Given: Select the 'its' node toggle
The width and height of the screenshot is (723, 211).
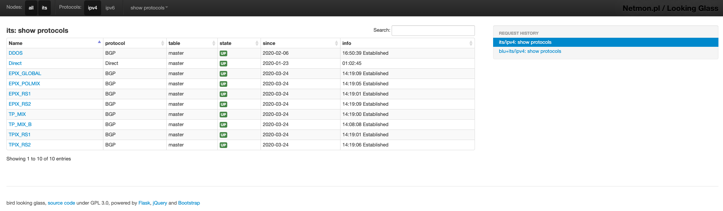Looking at the screenshot, I should pyautogui.click(x=44, y=8).
